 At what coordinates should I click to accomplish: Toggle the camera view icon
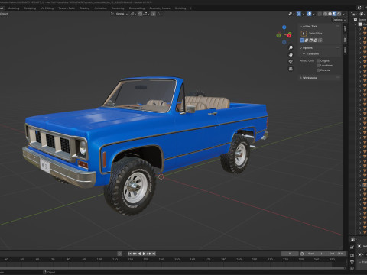click(291, 62)
